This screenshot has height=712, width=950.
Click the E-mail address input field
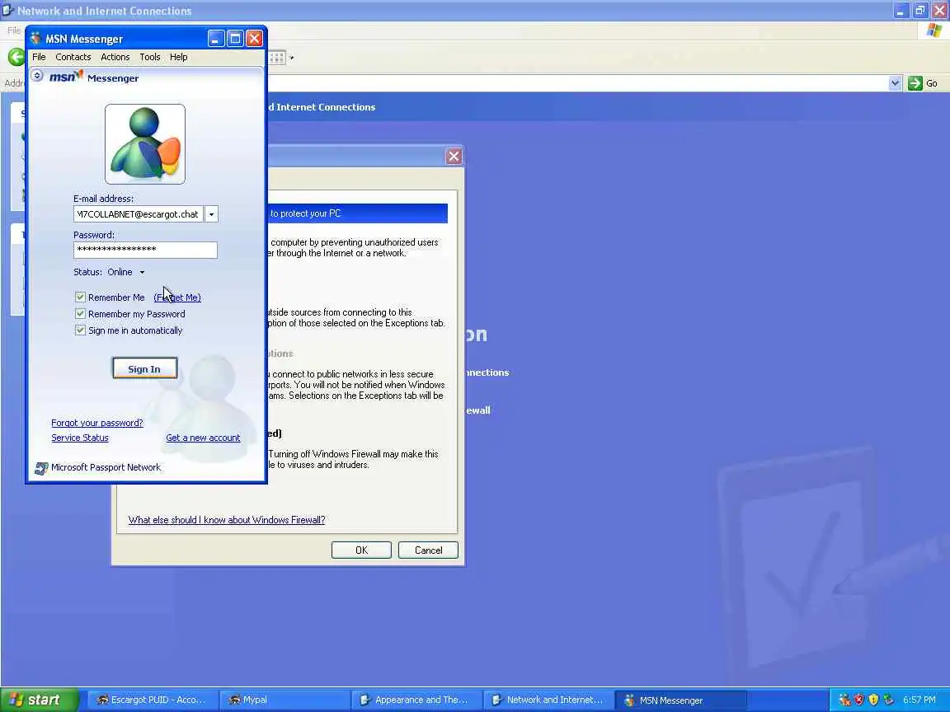click(139, 214)
